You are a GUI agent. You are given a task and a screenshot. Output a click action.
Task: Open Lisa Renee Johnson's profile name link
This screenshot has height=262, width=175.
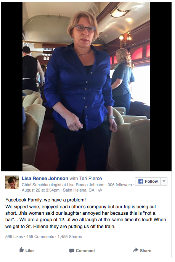click(x=45, y=179)
